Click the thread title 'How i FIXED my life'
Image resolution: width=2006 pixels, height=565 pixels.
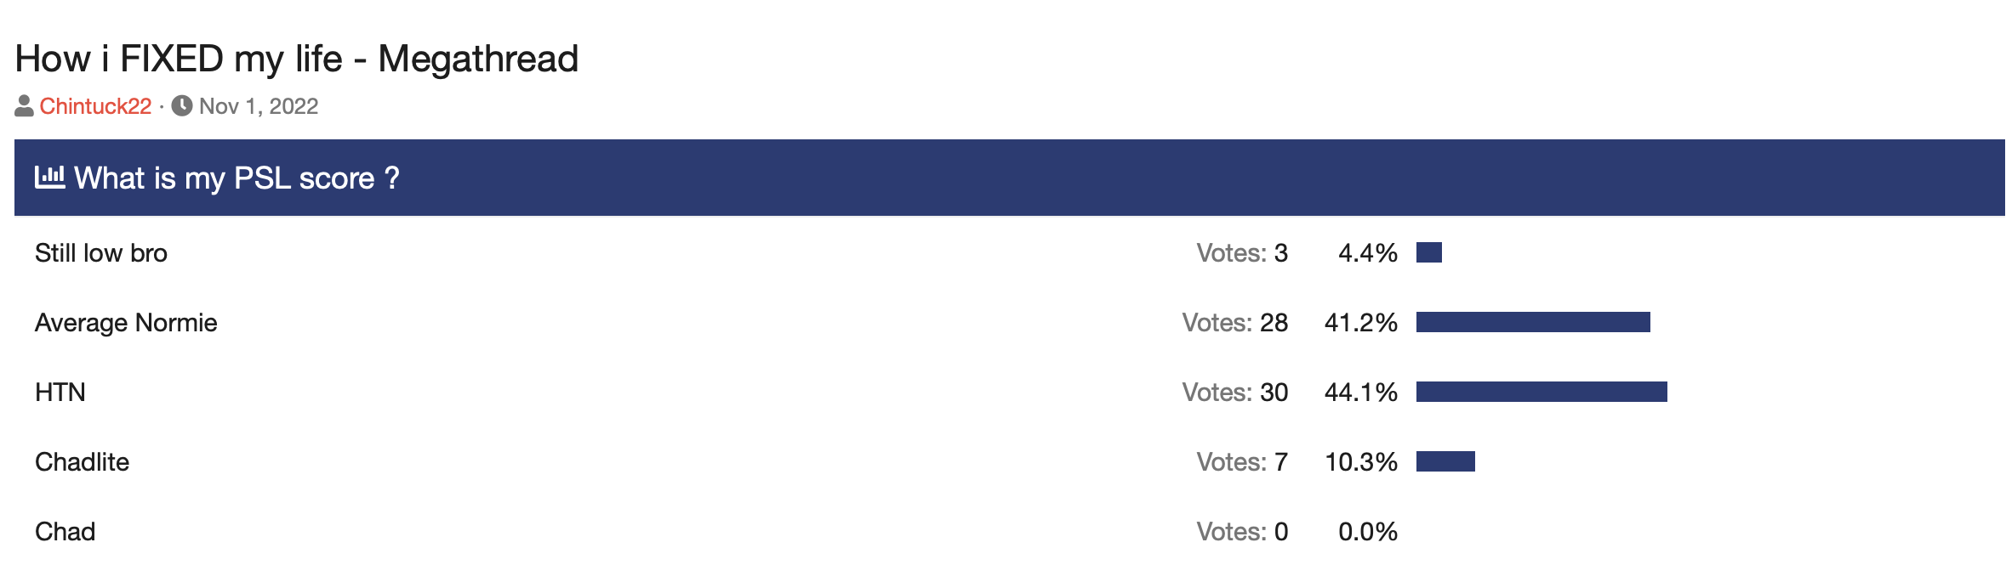point(296,59)
